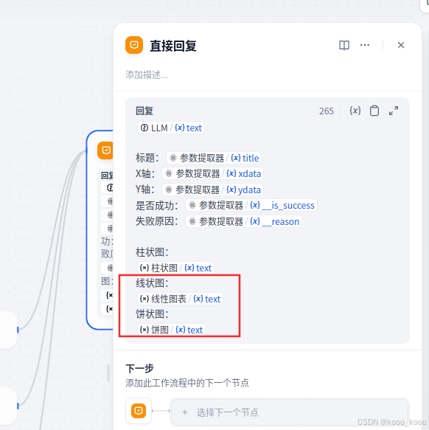Open the help book icon in header

[x=344, y=45]
